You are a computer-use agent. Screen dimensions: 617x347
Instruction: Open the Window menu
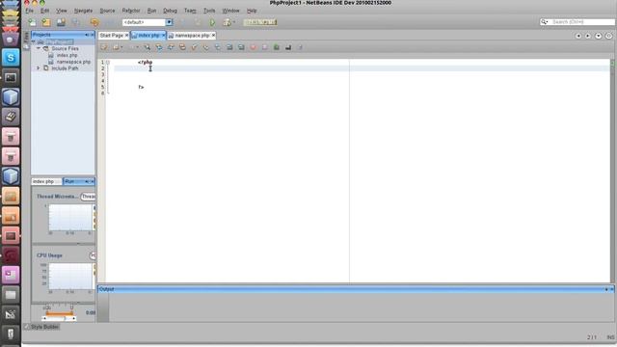point(231,11)
